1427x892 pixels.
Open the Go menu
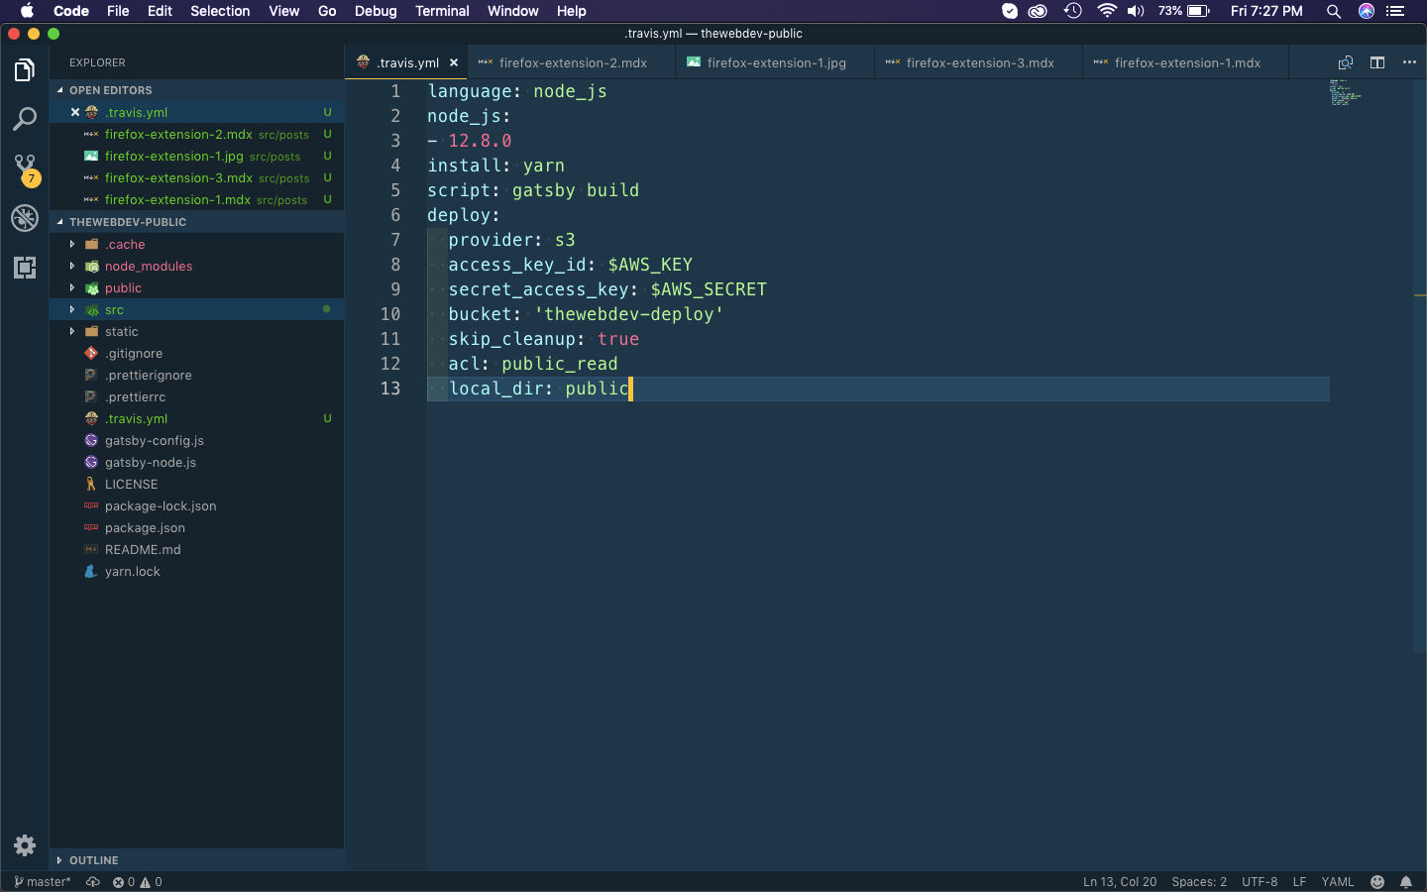(327, 11)
